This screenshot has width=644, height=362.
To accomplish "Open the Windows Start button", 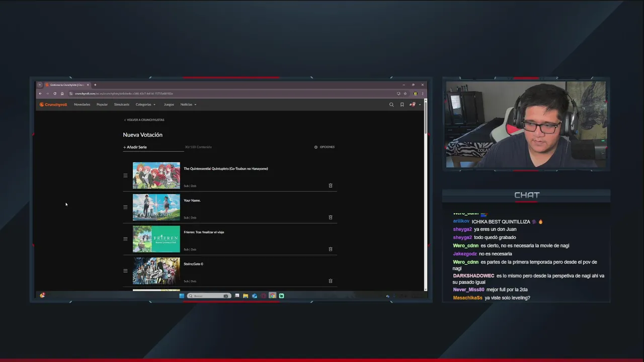I will (182, 296).
